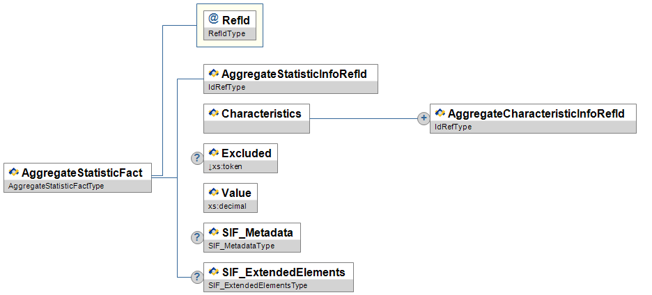This screenshot has height=295, width=652.
Task: Click the element icon of AggregateStatisticFact
Action: click(x=14, y=172)
